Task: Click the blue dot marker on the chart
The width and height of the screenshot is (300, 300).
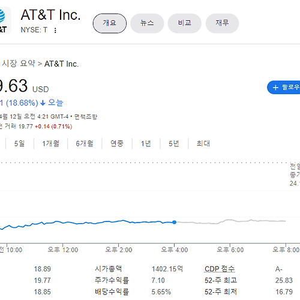Action: [175, 222]
